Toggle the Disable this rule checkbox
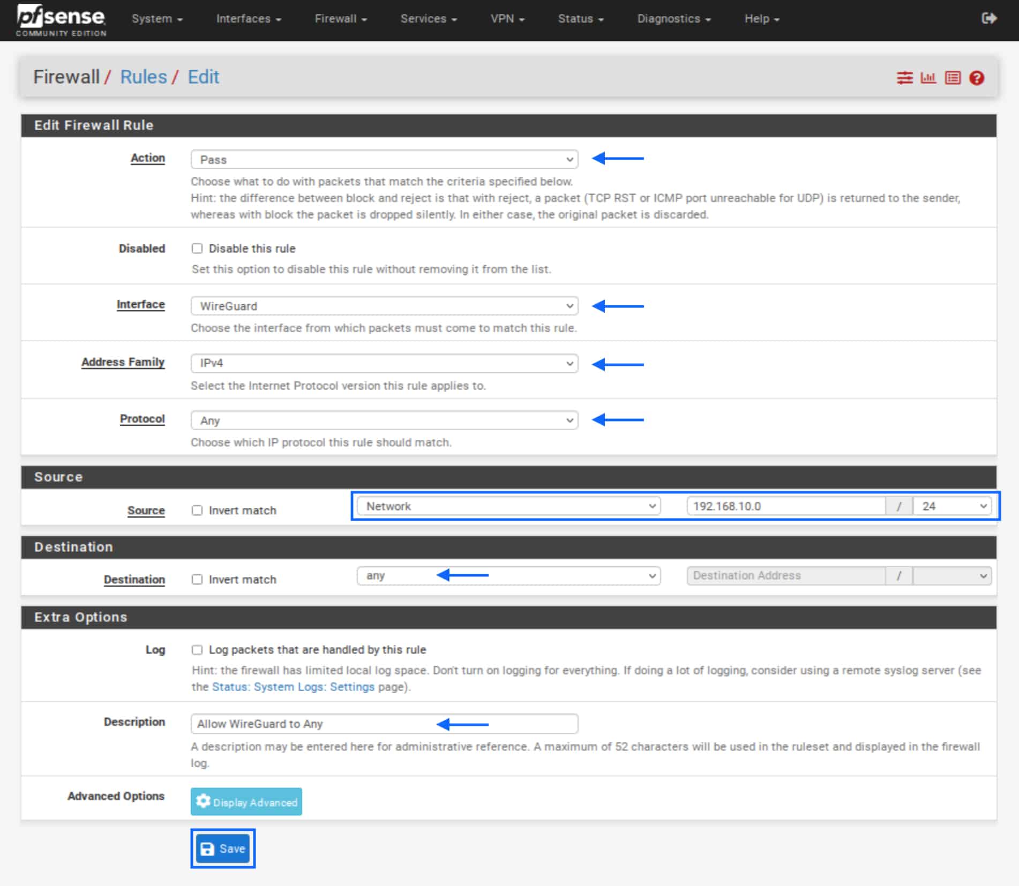Image resolution: width=1019 pixels, height=886 pixels. pyautogui.click(x=197, y=249)
